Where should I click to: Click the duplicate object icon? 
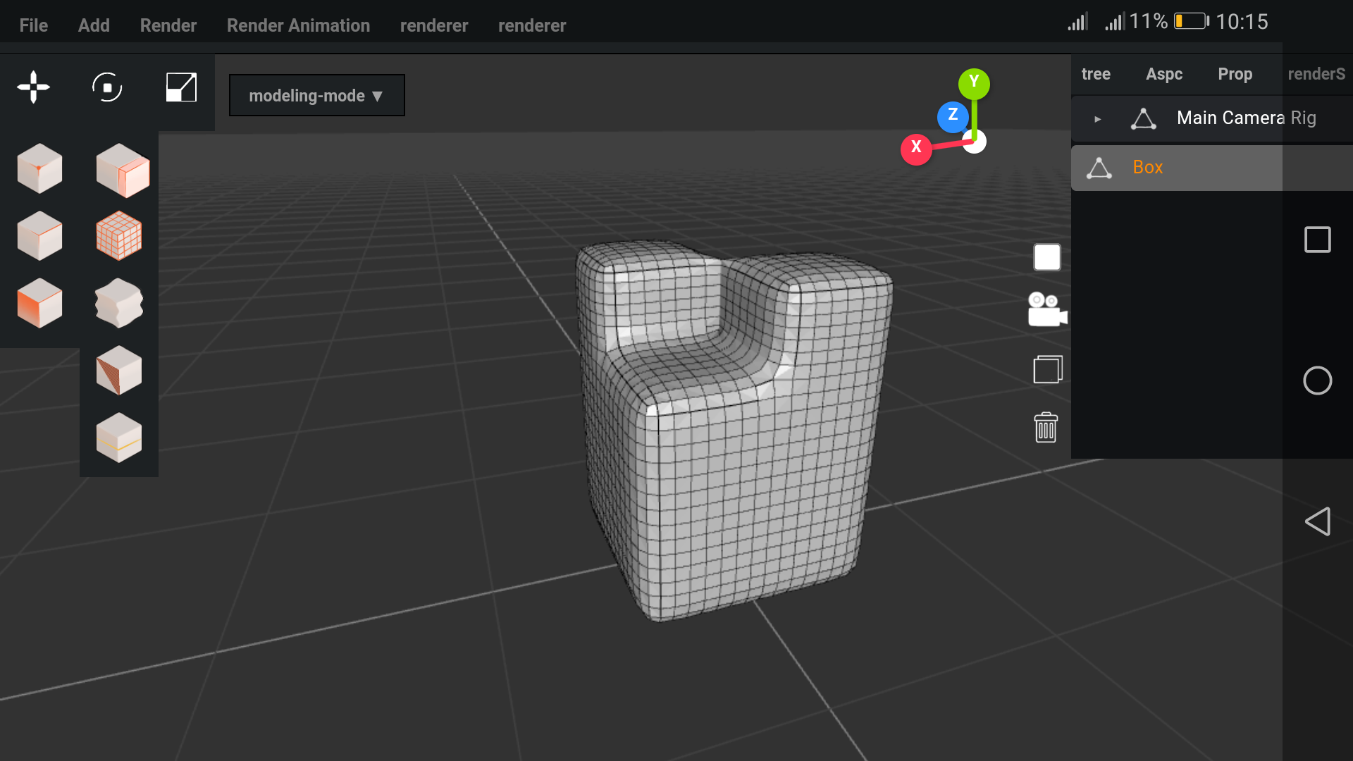(1047, 369)
